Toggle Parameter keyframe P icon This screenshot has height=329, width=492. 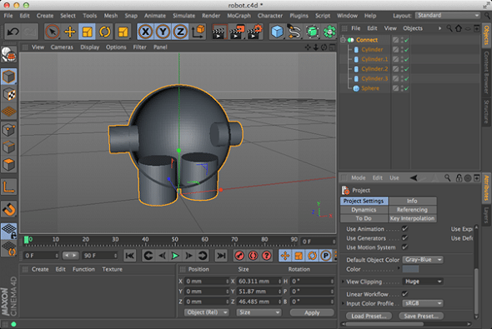click(326, 256)
